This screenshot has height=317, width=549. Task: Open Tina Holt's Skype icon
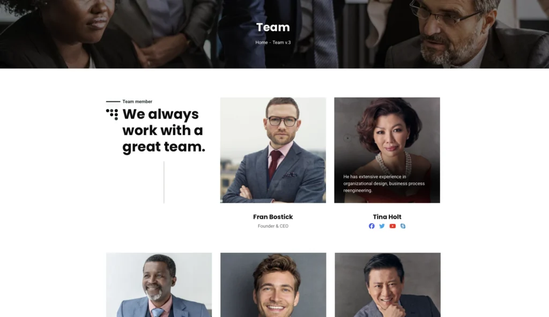(x=403, y=226)
